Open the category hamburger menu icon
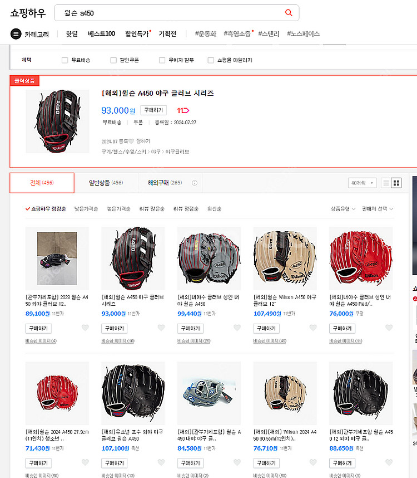Screen dimensions: 417x478 [16, 34]
